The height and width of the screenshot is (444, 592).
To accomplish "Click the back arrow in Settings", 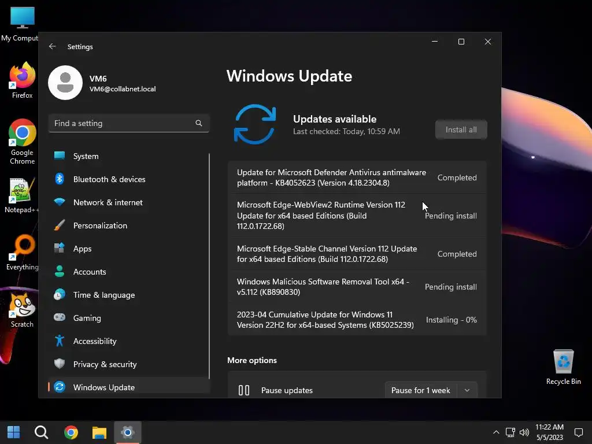I will click(x=53, y=46).
